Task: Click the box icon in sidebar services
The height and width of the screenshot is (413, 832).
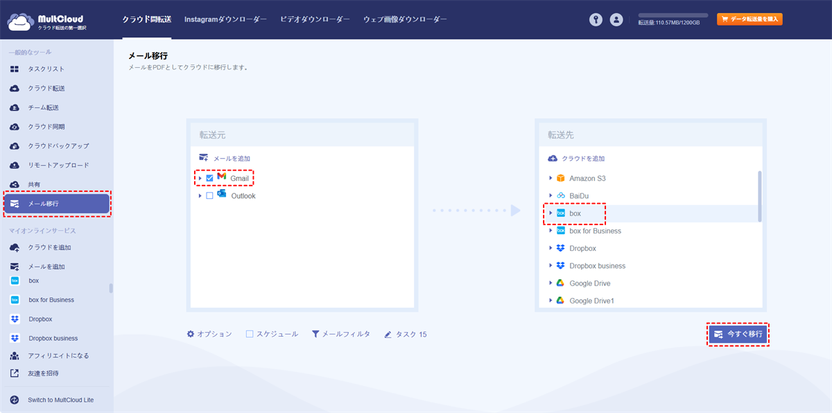Action: click(15, 281)
